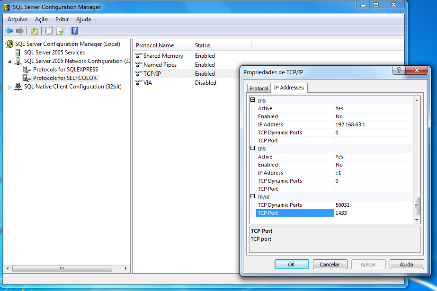The image size is (437, 291).
Task: Close the Propriedades de TCP/IP dialog
Action: [x=417, y=70]
